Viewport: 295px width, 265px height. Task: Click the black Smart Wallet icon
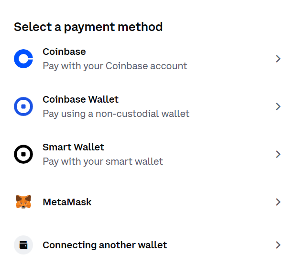(x=23, y=154)
